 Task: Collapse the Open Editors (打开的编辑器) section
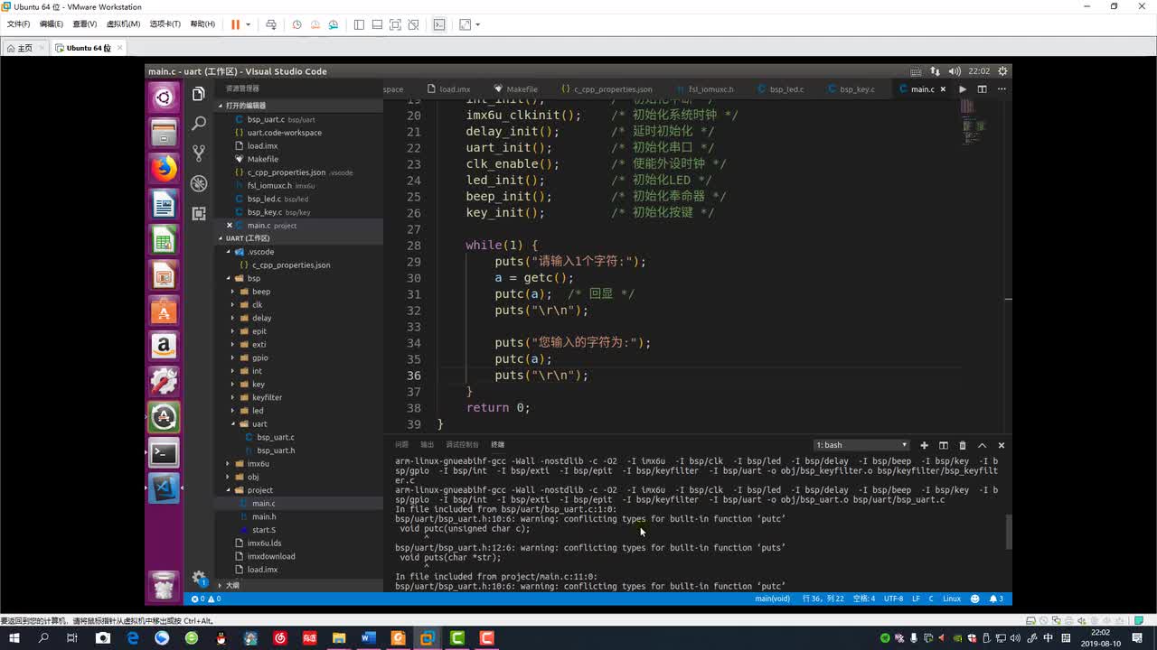coord(298,106)
